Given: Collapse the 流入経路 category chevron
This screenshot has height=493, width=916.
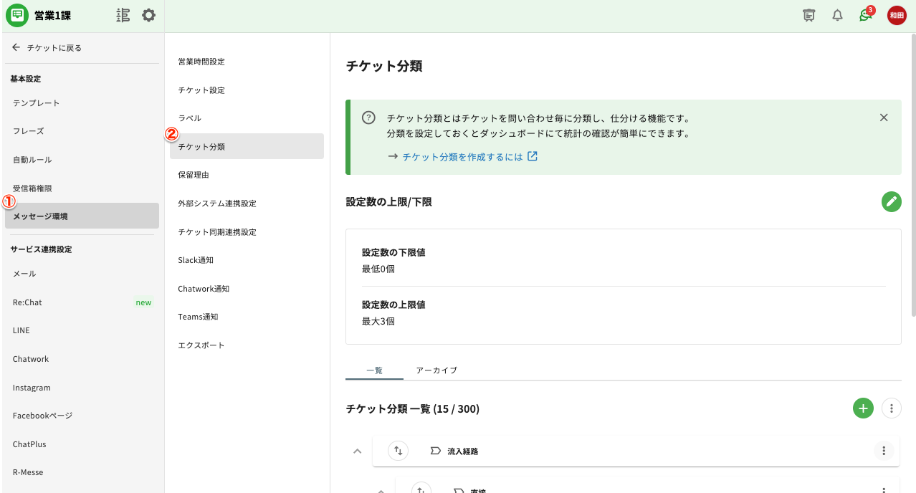Looking at the screenshot, I should coord(358,451).
